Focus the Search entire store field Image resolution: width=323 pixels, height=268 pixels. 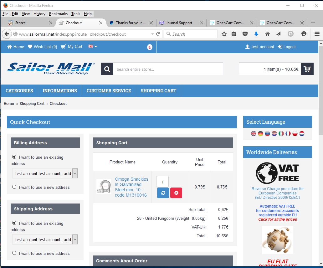point(168,69)
